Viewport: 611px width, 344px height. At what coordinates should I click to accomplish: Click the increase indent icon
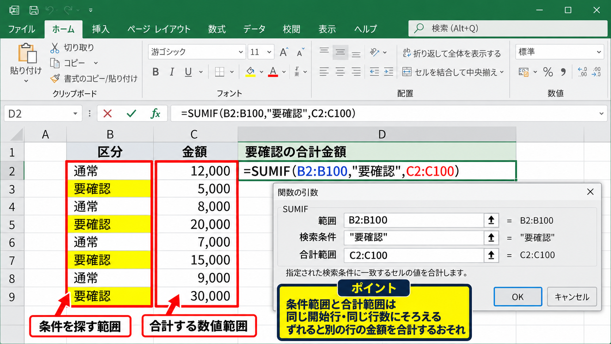(x=389, y=72)
